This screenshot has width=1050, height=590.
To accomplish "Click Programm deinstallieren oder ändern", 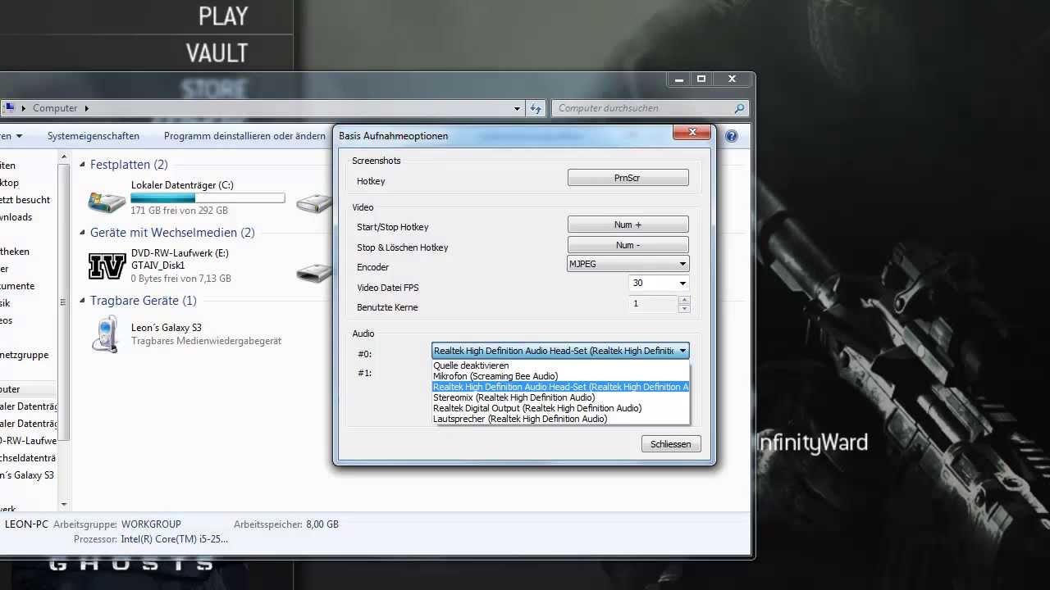I will pyautogui.click(x=244, y=136).
